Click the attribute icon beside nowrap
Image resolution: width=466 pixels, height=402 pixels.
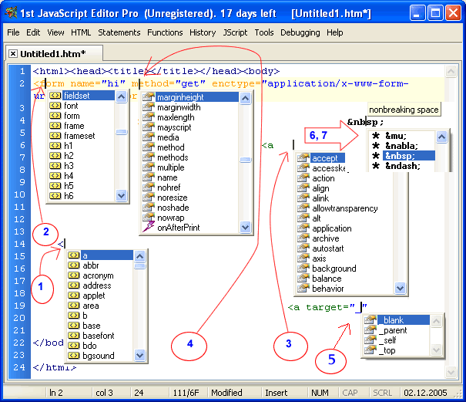pos(149,218)
